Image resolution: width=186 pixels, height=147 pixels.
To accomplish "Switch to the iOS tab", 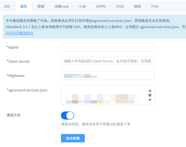I will [x=7, y=6].
